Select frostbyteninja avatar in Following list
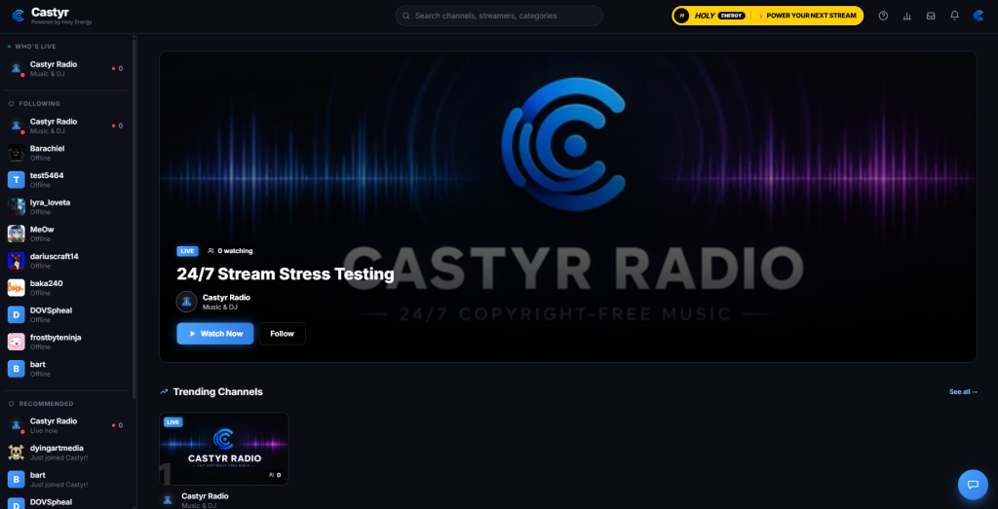The image size is (998, 509). click(16, 342)
